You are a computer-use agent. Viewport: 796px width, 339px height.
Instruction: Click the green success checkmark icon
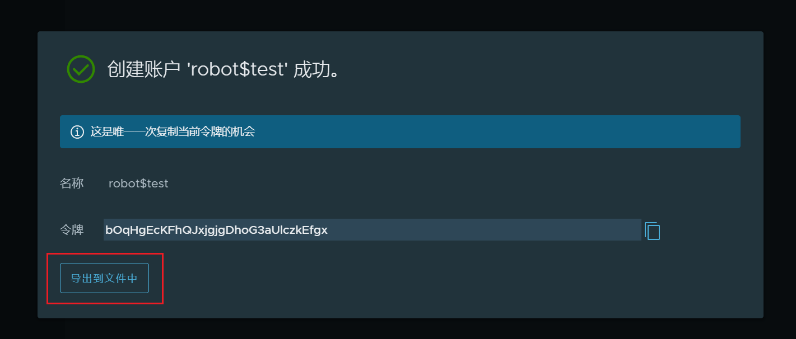click(x=81, y=69)
